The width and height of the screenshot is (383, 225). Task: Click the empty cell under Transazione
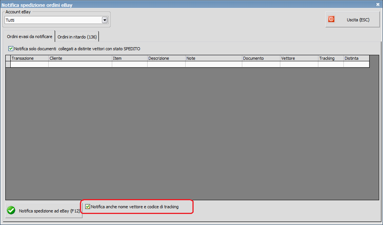pos(29,64)
